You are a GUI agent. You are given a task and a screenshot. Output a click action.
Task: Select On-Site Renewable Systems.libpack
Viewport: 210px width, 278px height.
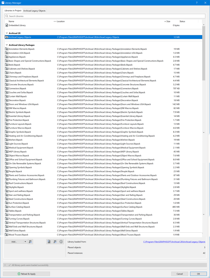(104, 164)
